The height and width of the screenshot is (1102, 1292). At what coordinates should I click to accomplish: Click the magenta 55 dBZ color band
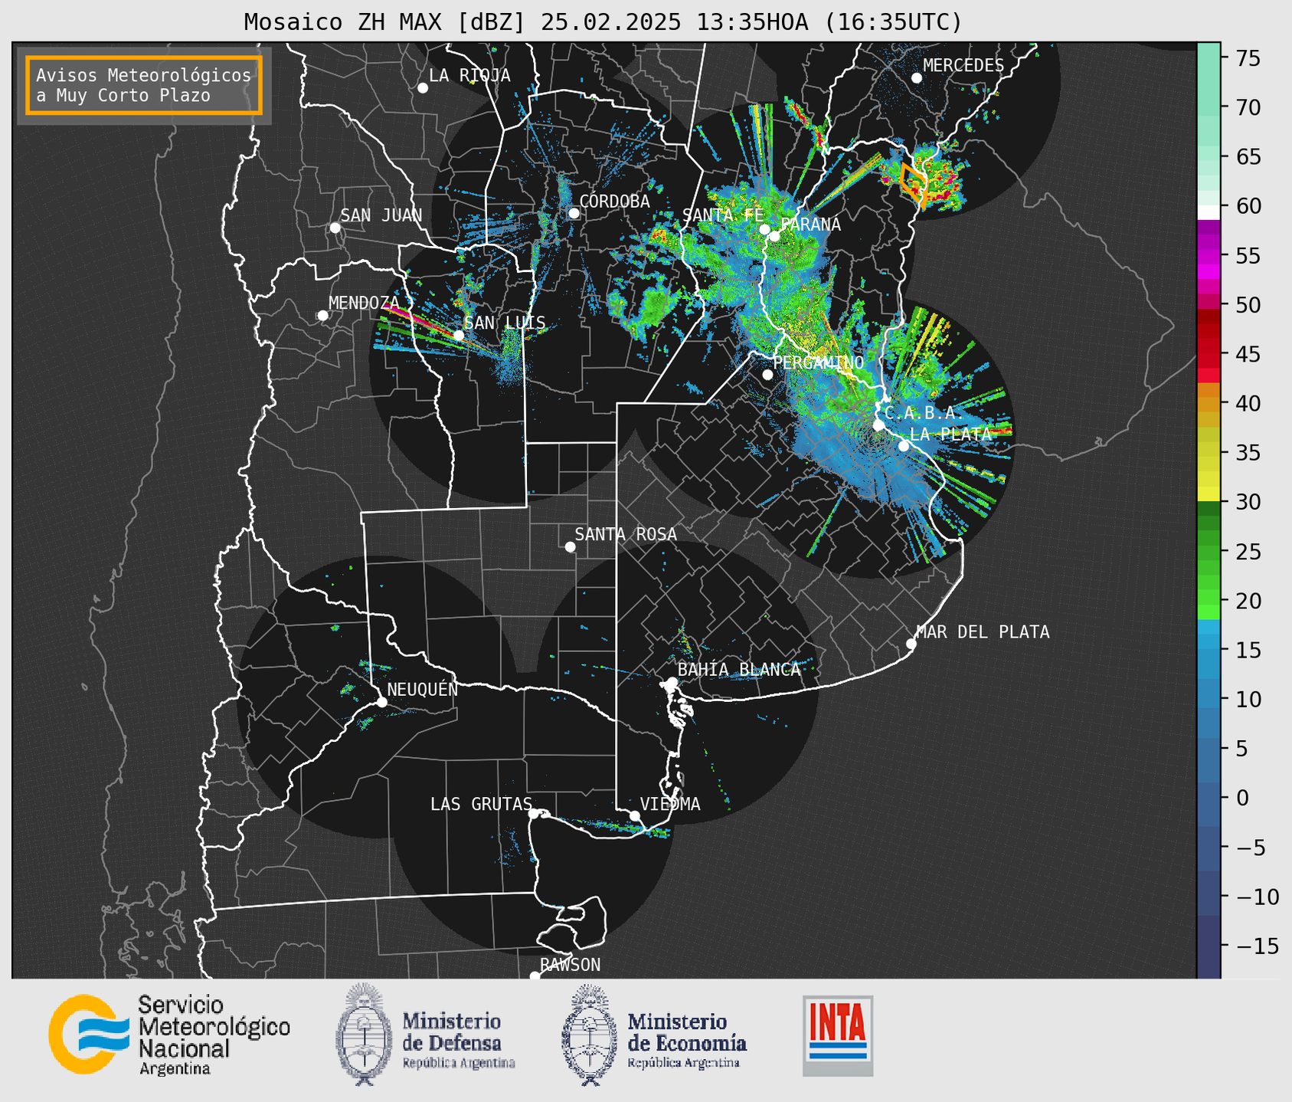pyautogui.click(x=1209, y=257)
